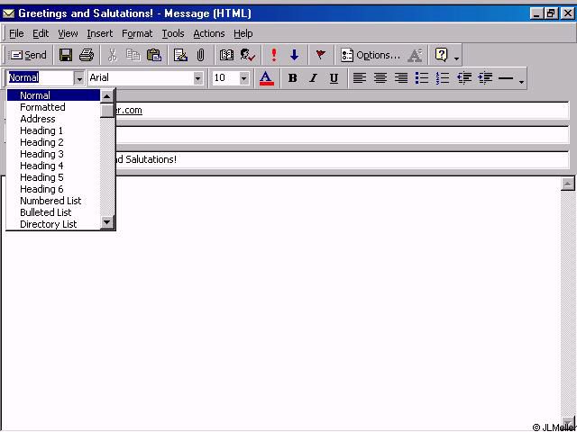Open the Address Book icon
Screen dimensions: 577x432
226,55
